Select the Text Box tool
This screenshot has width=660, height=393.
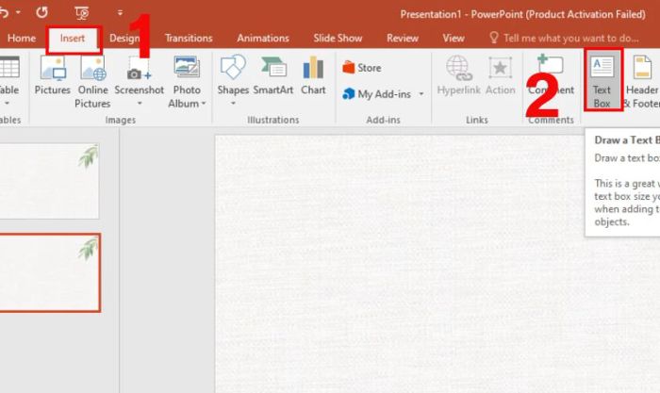(602, 80)
